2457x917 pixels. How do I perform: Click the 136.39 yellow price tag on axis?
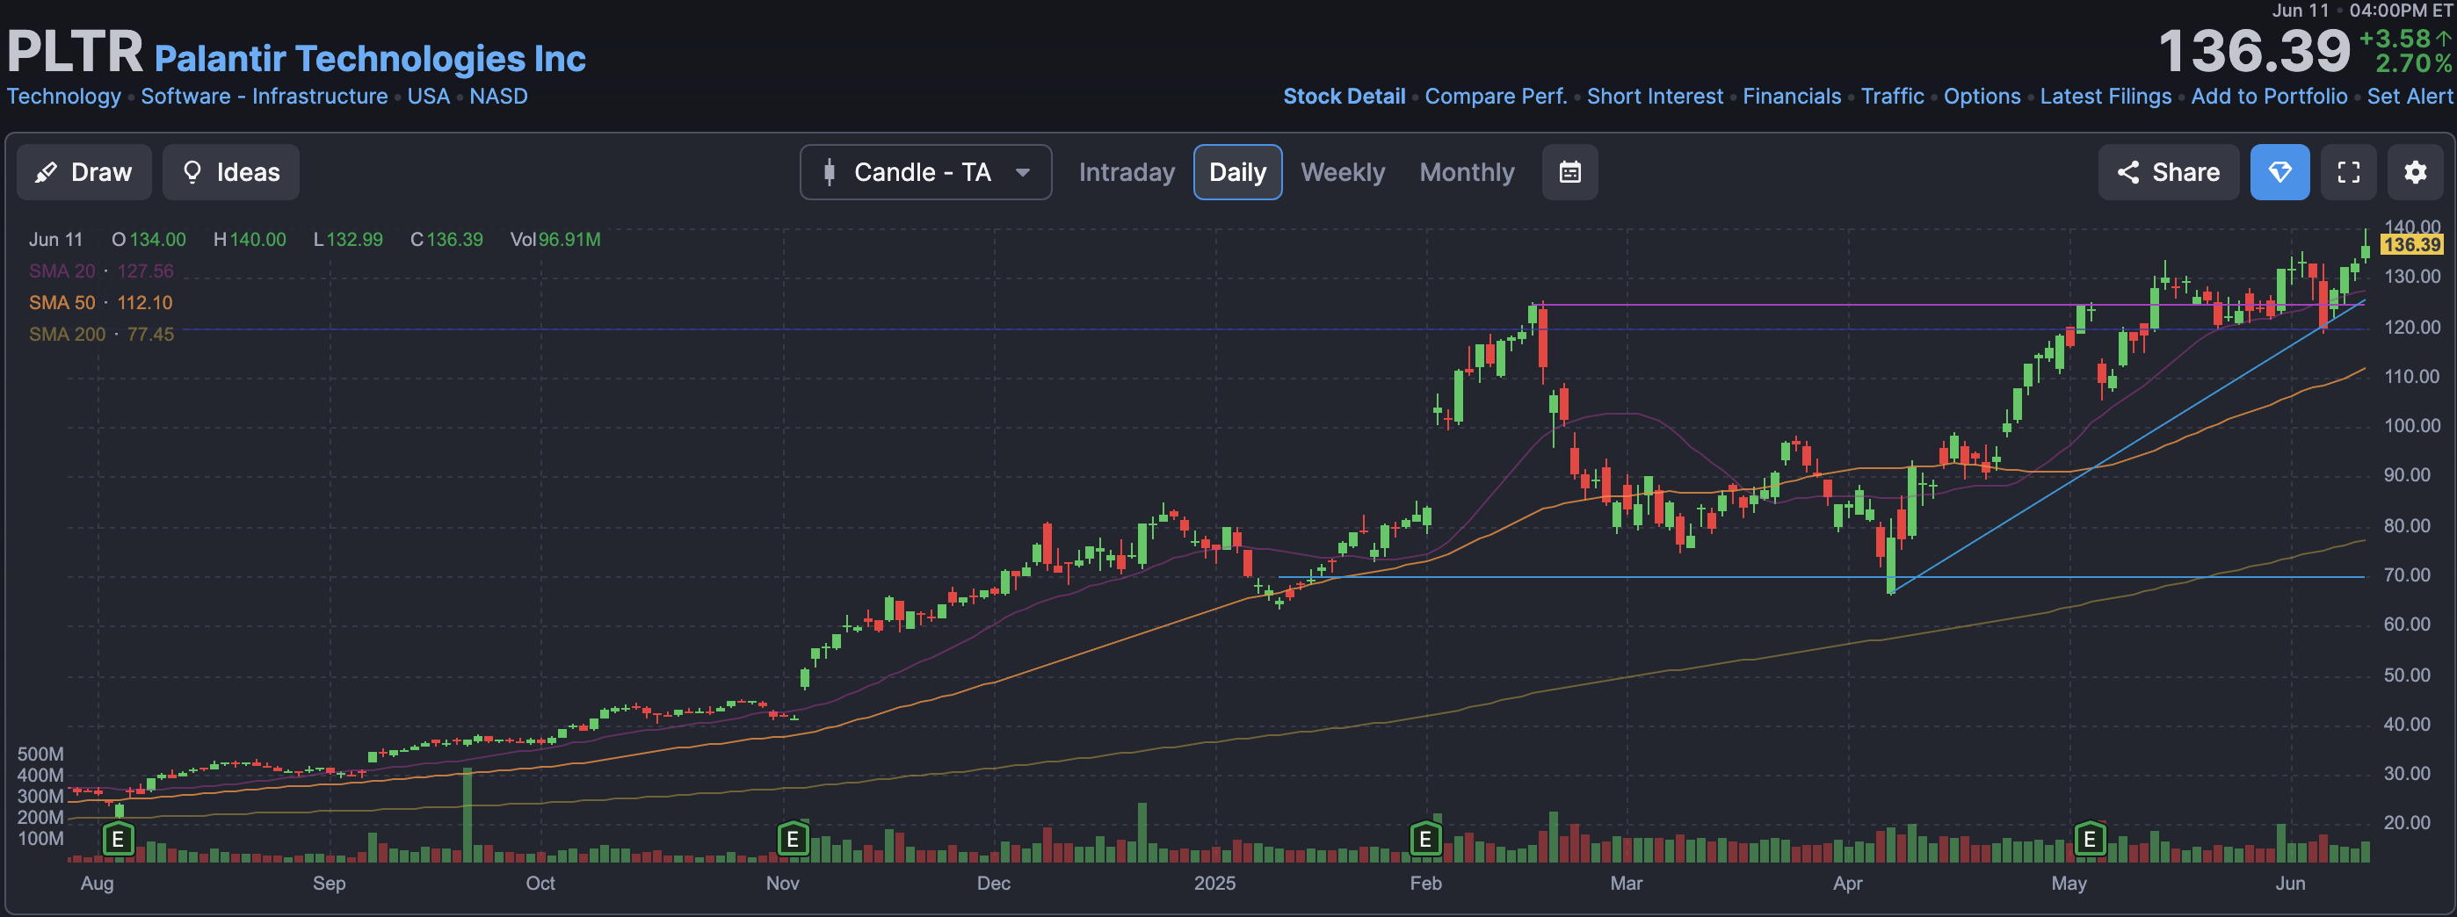click(x=2411, y=245)
